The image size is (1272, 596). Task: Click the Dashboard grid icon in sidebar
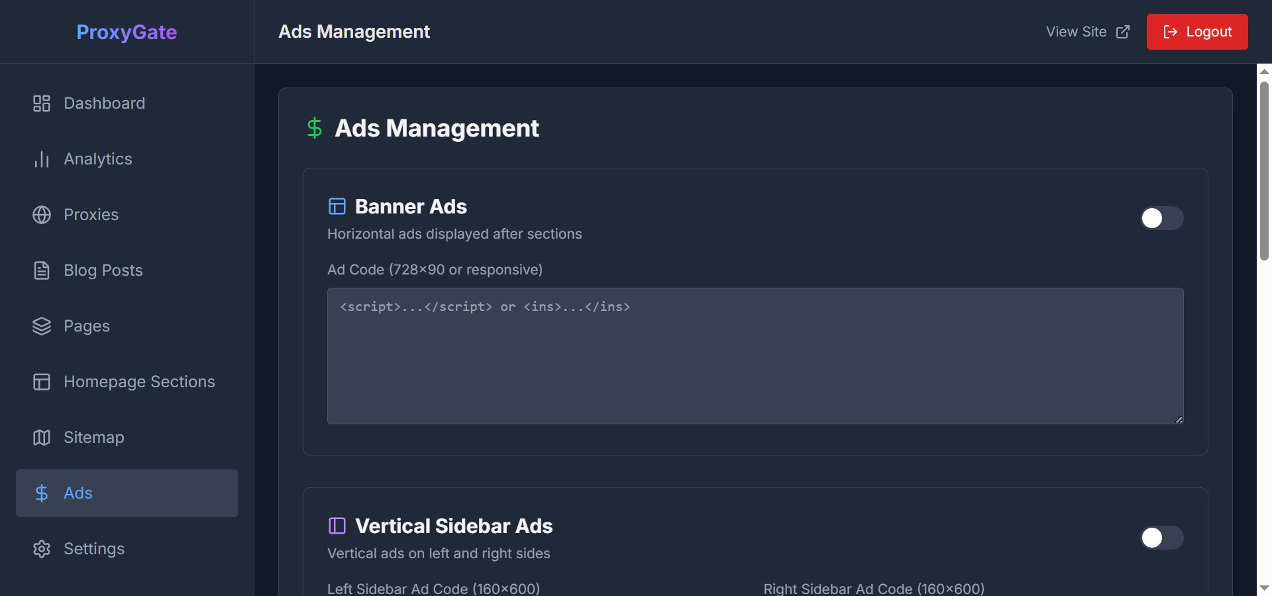(x=42, y=103)
